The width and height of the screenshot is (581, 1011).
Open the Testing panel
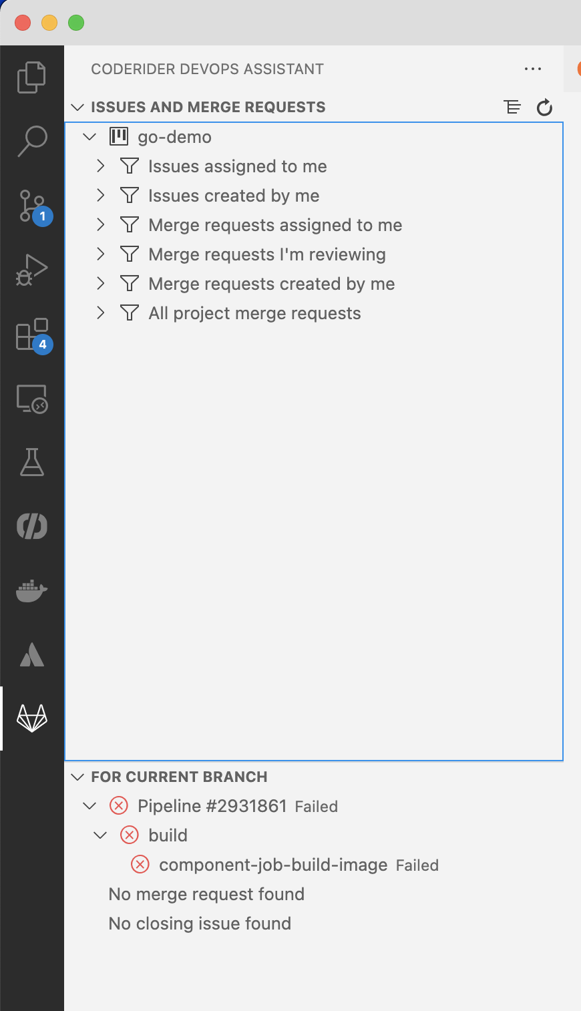coord(31,462)
